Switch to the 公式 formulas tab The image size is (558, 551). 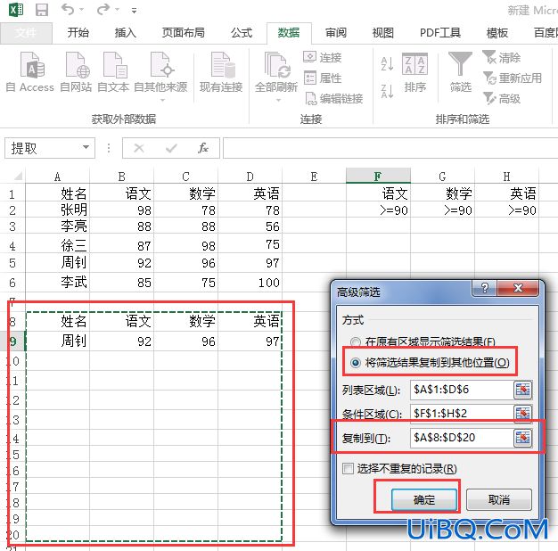(x=242, y=33)
